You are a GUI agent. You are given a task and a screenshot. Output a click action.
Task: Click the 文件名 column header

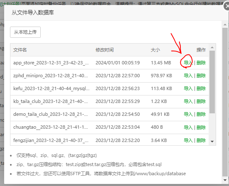click(x=20, y=50)
